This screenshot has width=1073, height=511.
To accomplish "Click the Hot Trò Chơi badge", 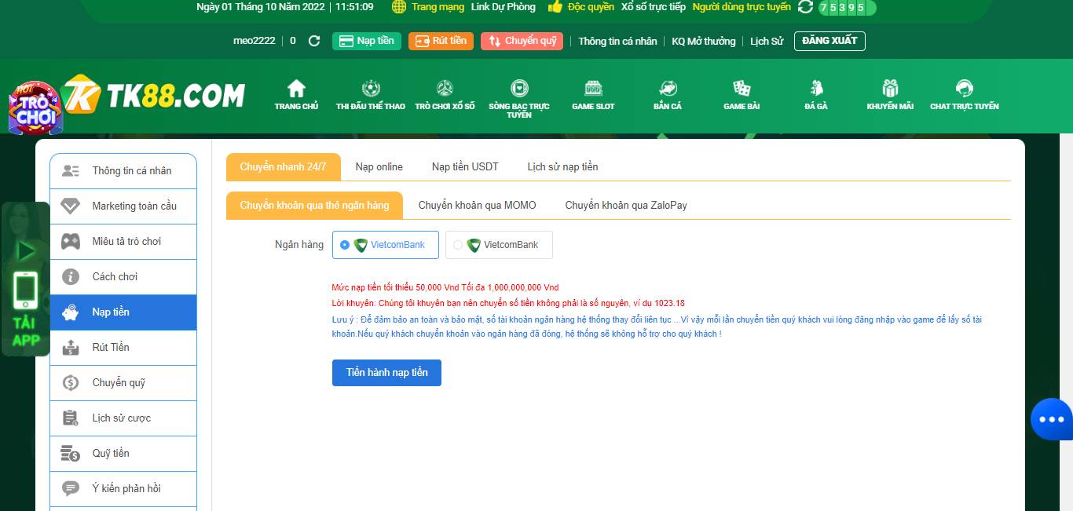I will 34,108.
